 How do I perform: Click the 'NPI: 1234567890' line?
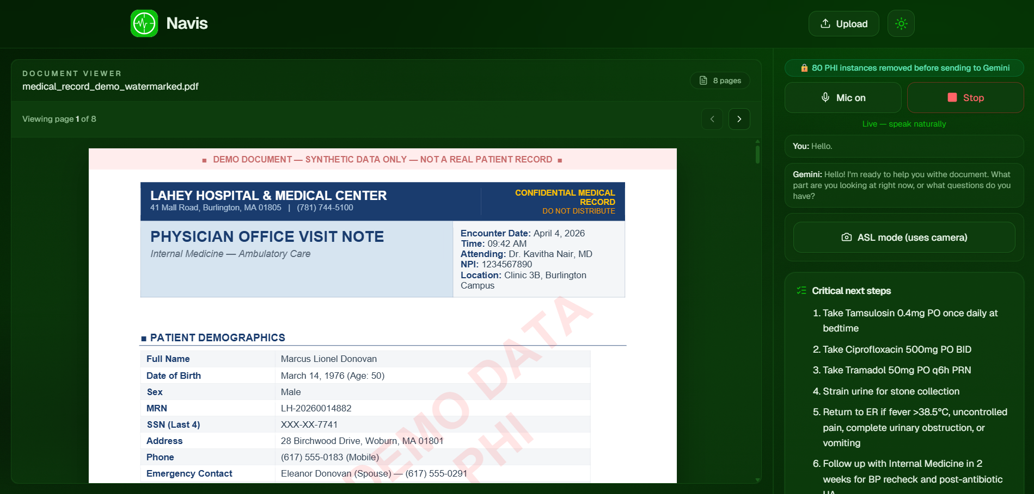coord(497,264)
